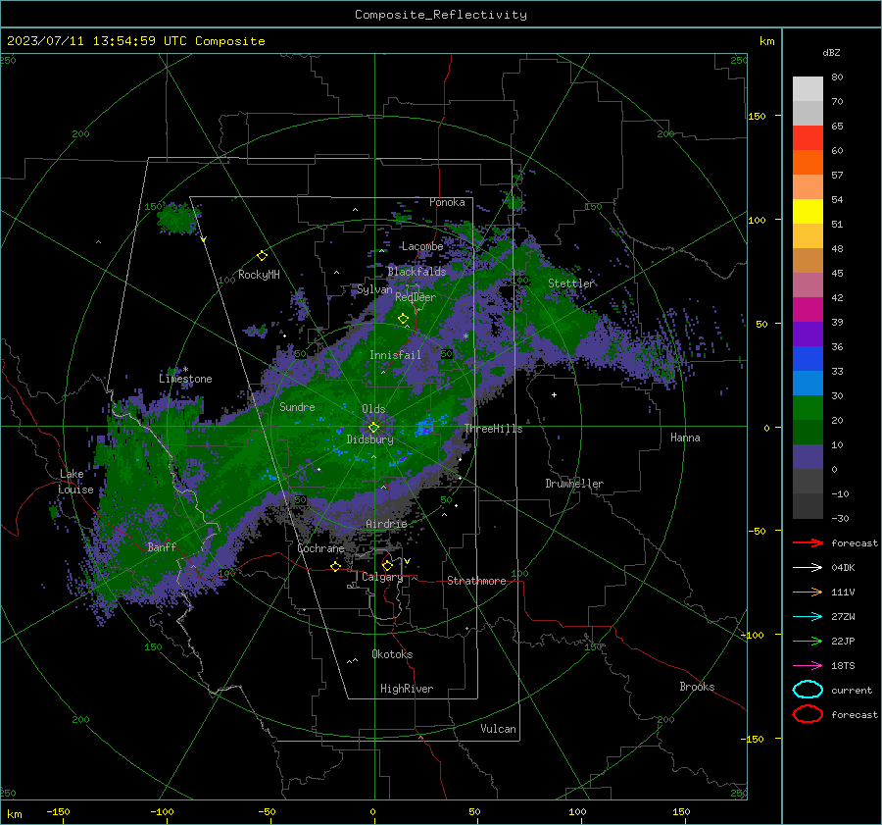
Task: Click the Limestone label
Action: pyautogui.click(x=185, y=379)
